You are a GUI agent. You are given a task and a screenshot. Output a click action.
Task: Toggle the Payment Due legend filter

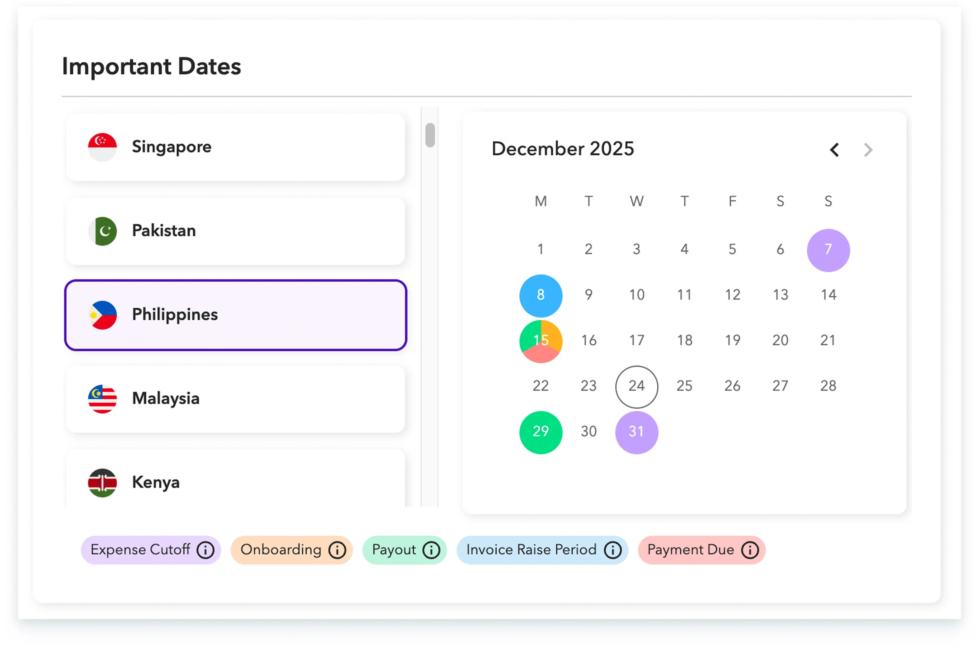tap(700, 550)
